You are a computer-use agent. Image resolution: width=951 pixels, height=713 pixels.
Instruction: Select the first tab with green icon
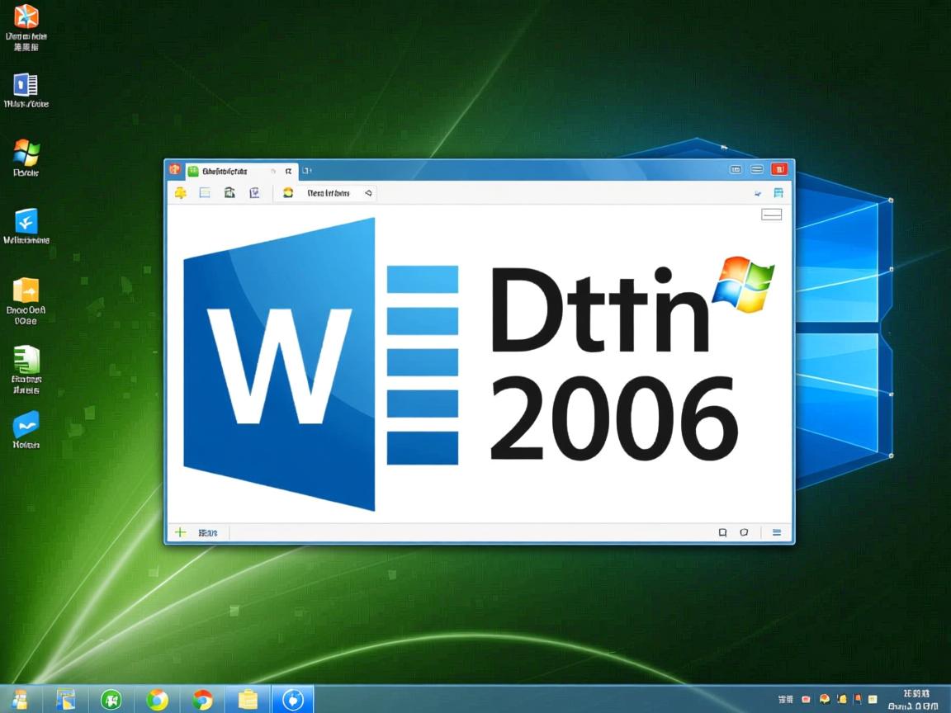click(x=223, y=171)
